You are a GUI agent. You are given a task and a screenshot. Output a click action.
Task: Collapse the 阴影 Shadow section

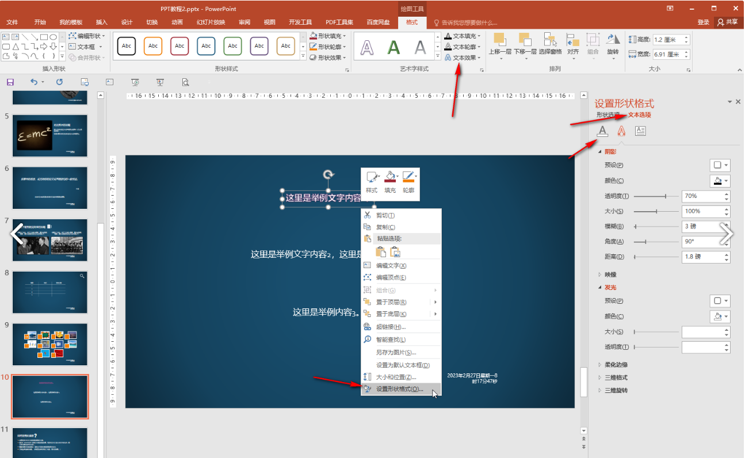pos(606,152)
